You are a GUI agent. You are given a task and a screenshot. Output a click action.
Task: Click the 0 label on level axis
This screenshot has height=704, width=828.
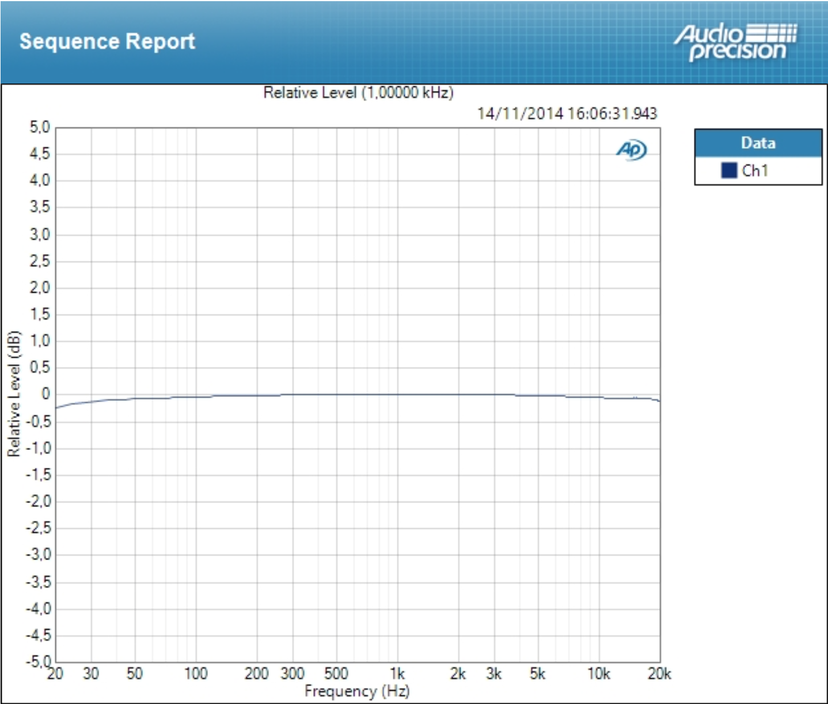click(45, 395)
